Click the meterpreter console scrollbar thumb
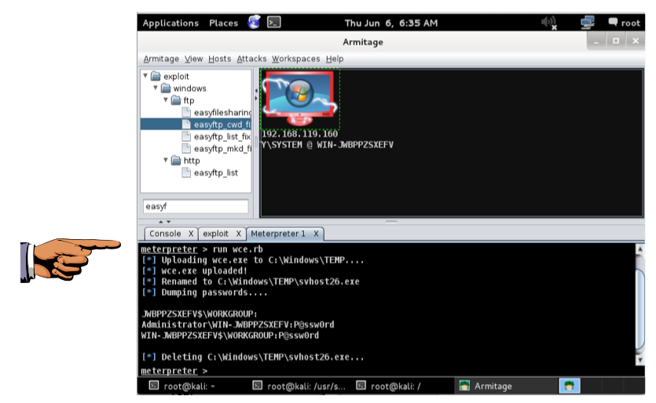Viewport: 656px width, 403px height. click(x=640, y=309)
